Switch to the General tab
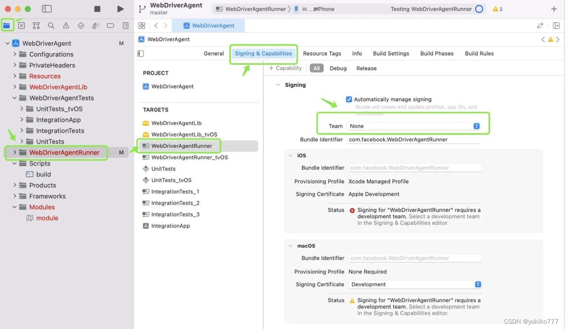 coord(214,53)
